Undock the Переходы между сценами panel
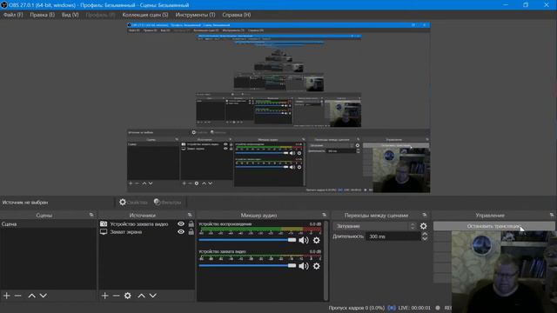The image size is (557, 313). [x=425, y=215]
